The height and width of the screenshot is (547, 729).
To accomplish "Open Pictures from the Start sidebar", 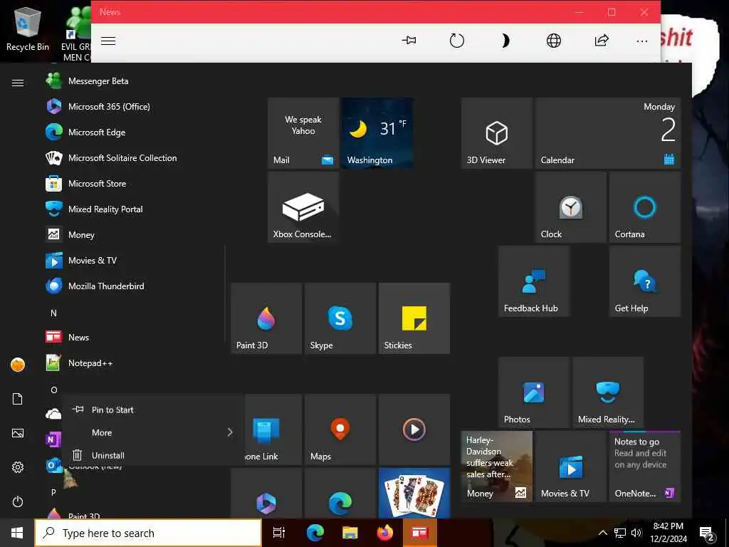I will click(18, 433).
